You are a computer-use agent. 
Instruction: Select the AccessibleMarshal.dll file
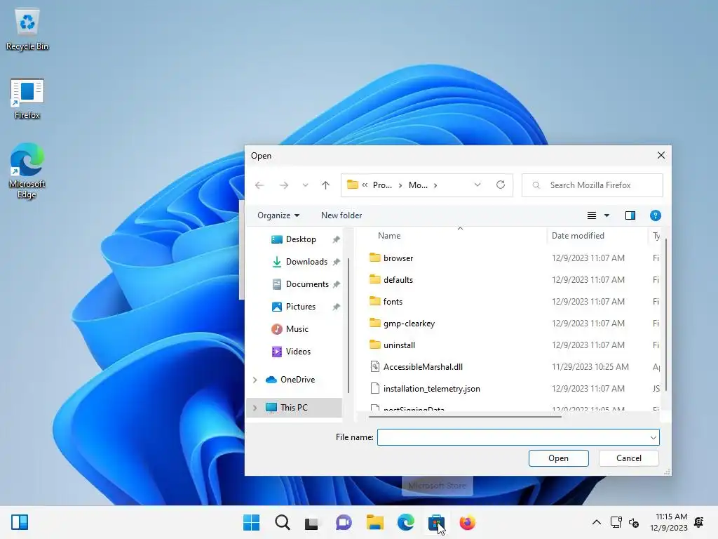(423, 366)
